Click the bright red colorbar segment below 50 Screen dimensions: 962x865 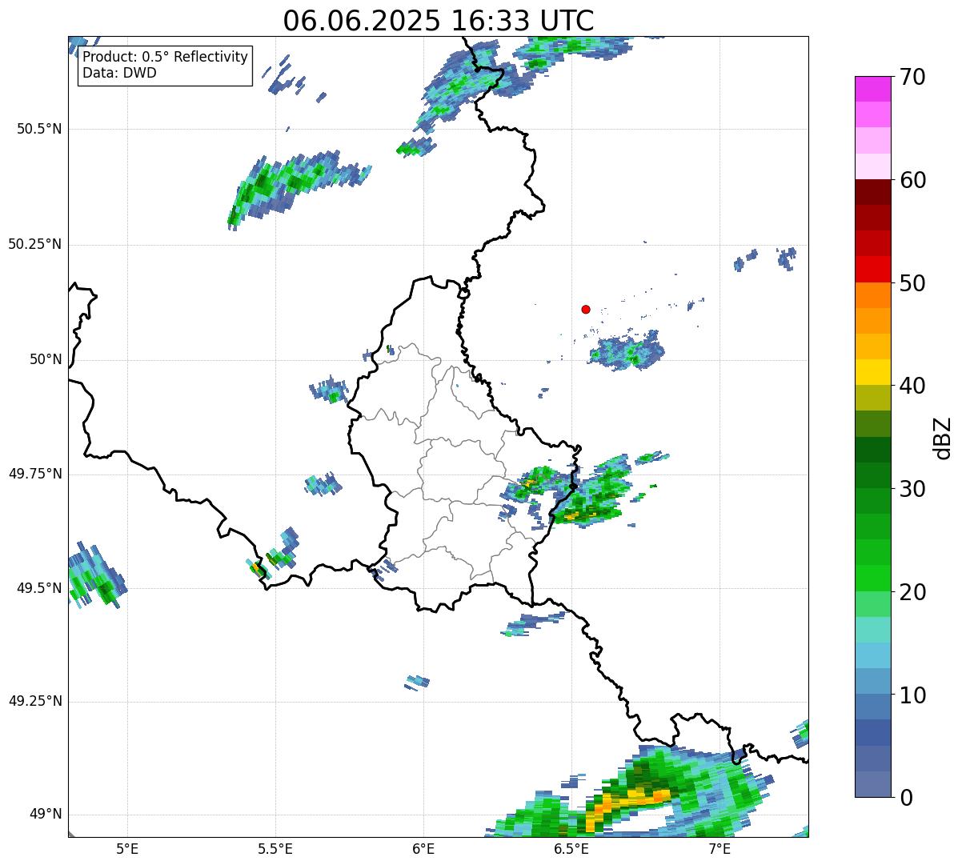872,270
